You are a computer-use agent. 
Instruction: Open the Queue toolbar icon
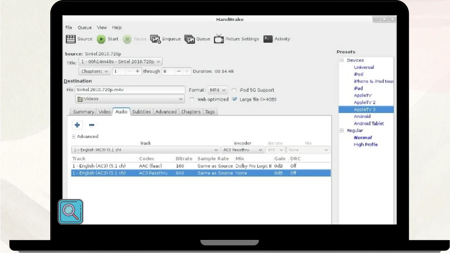coord(189,39)
